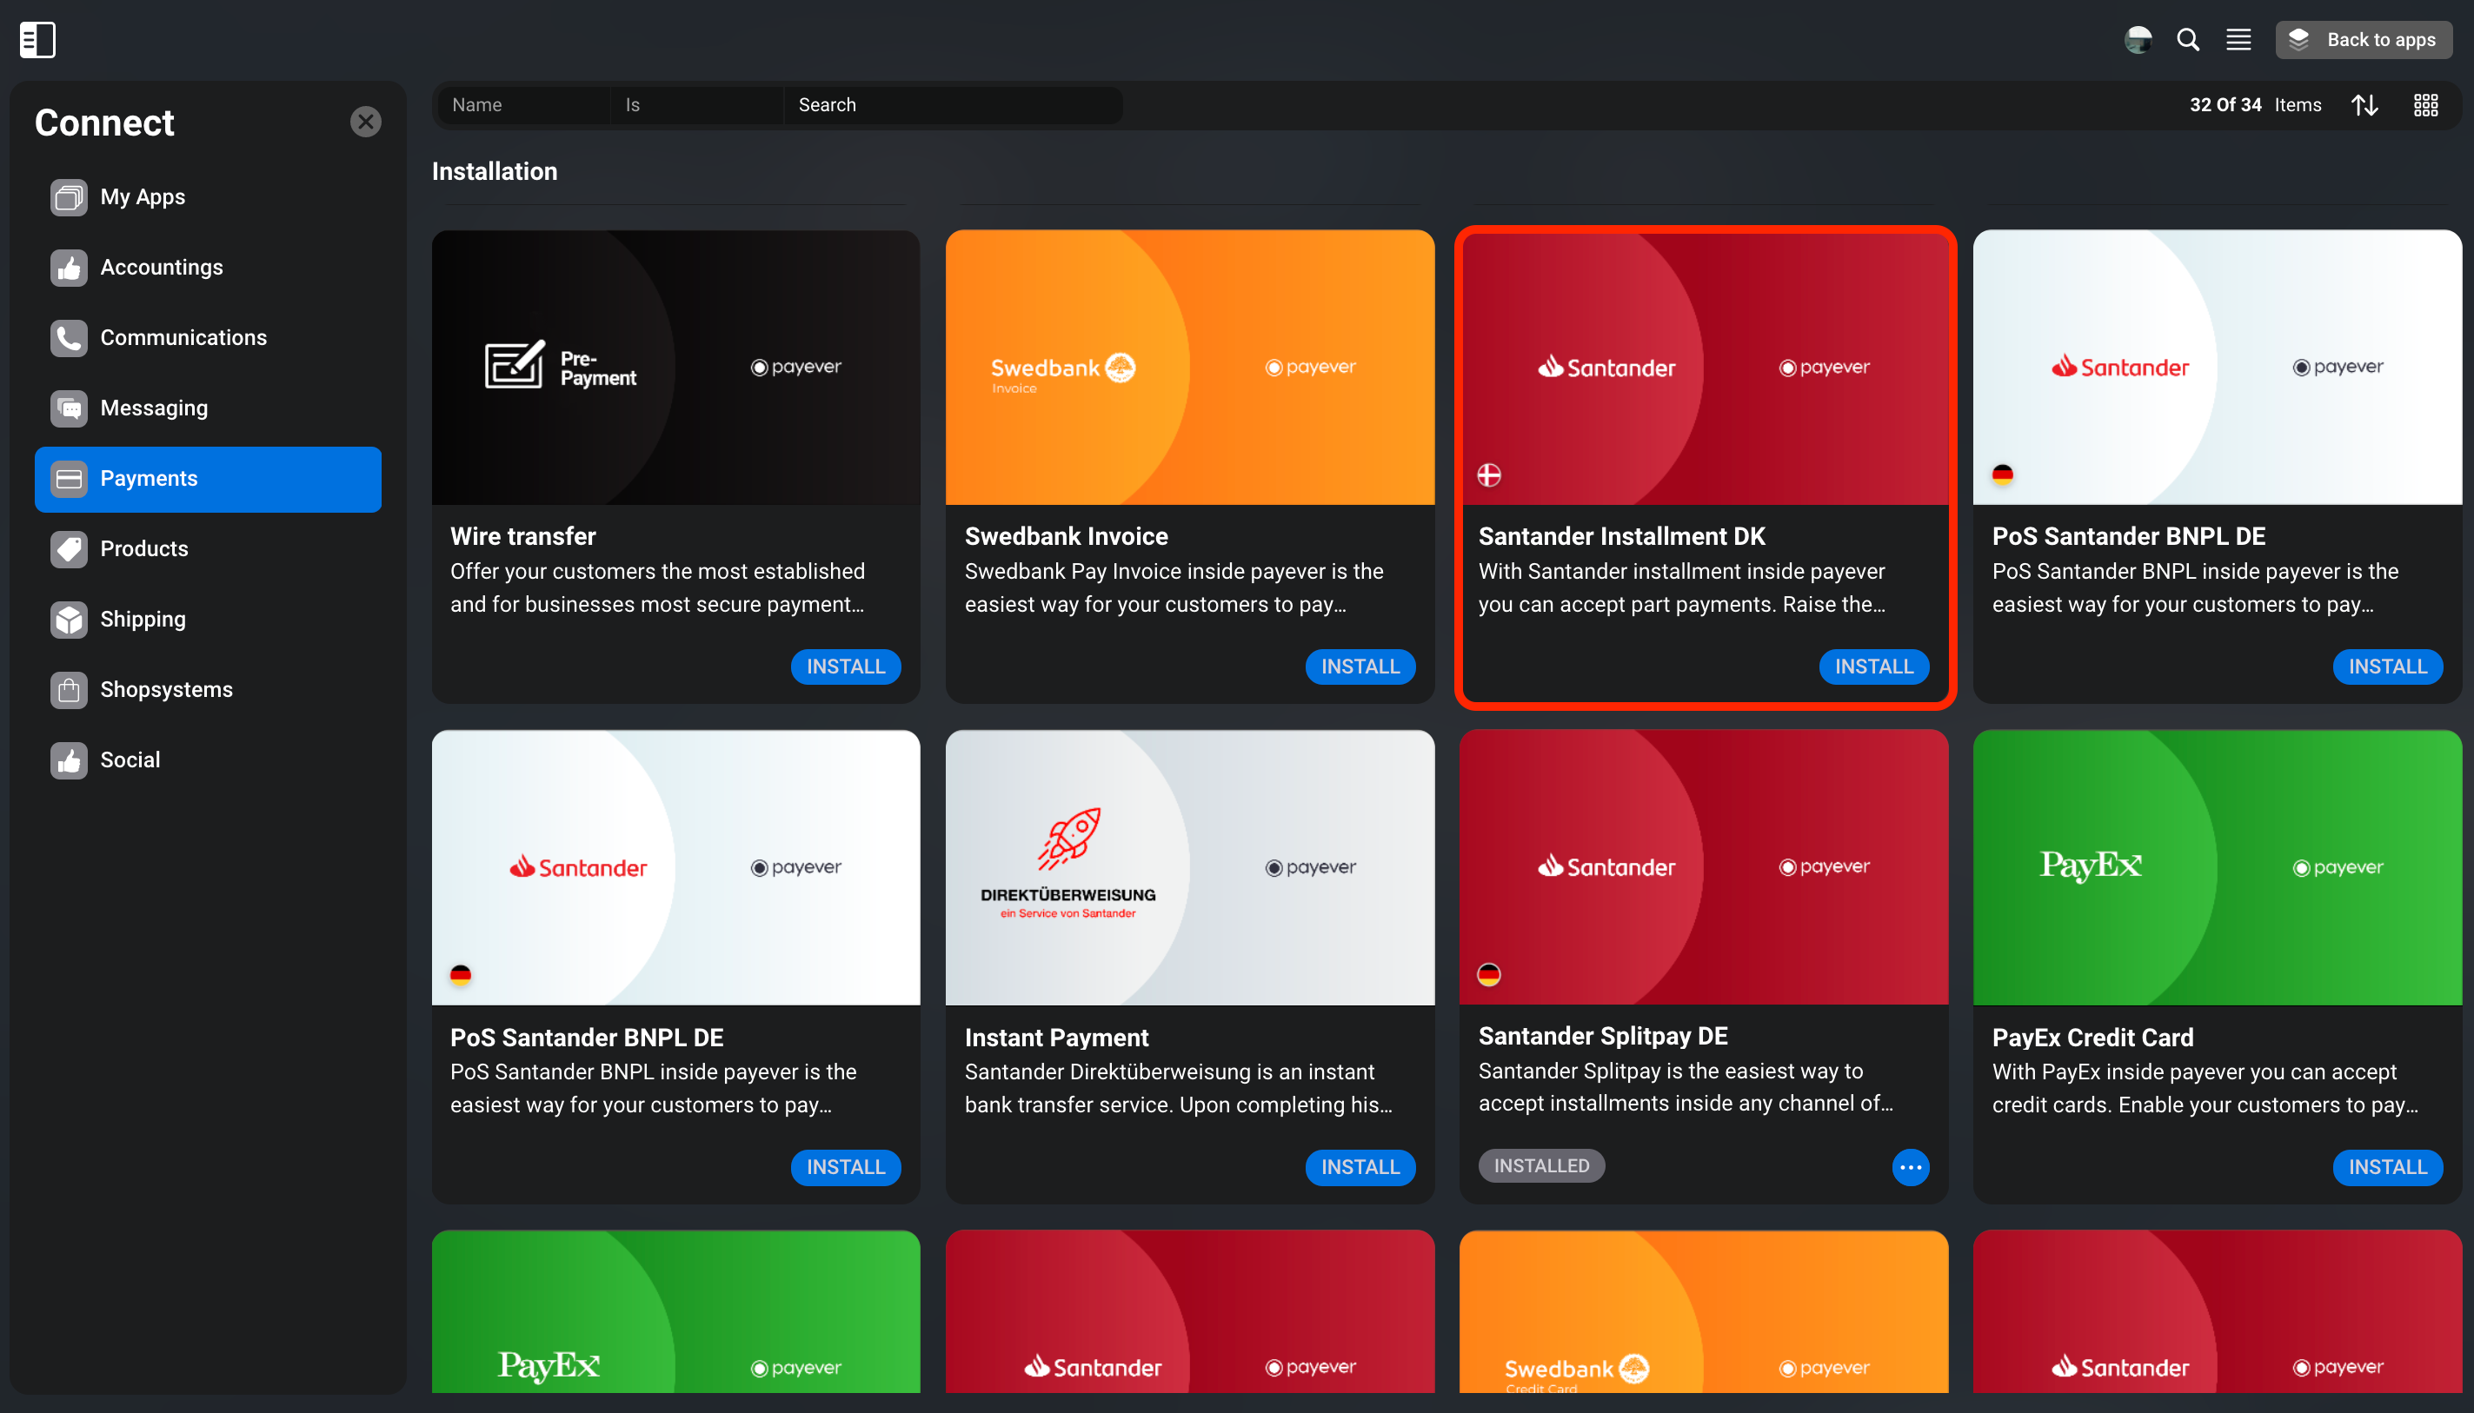Click the My Apps sidebar icon
This screenshot has width=2474, height=1413.
(x=69, y=197)
